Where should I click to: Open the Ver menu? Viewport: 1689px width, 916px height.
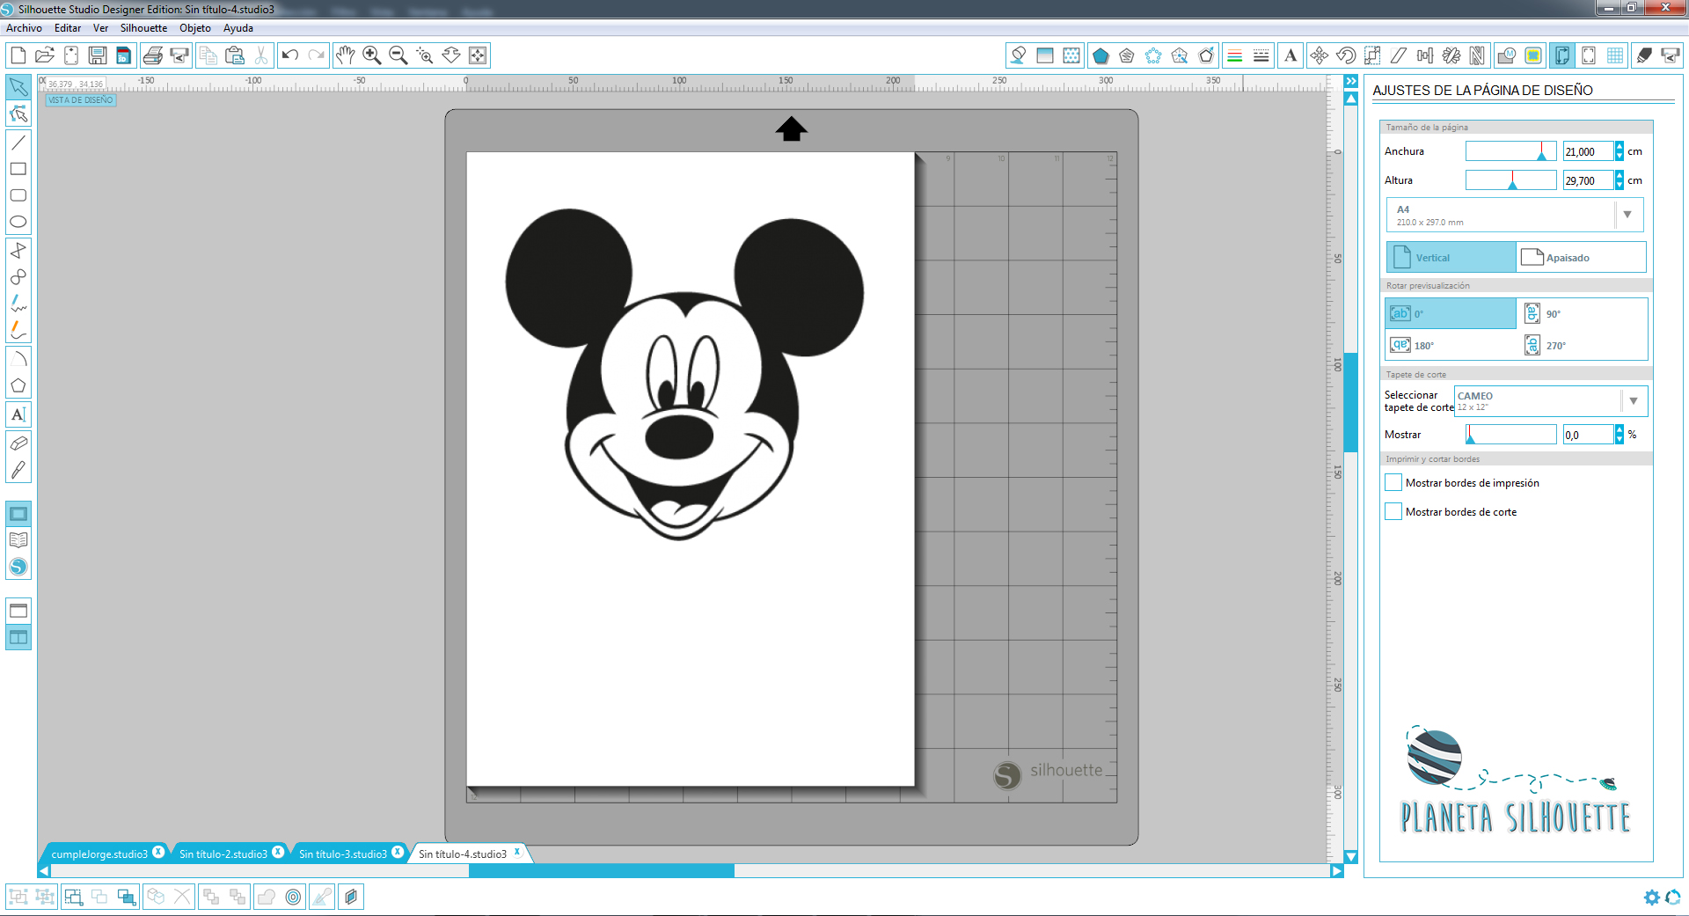click(100, 28)
